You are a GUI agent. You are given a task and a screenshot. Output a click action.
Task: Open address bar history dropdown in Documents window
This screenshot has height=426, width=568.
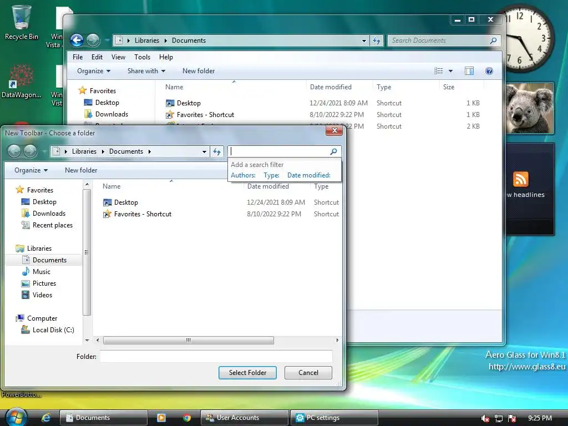pyautogui.click(x=364, y=41)
